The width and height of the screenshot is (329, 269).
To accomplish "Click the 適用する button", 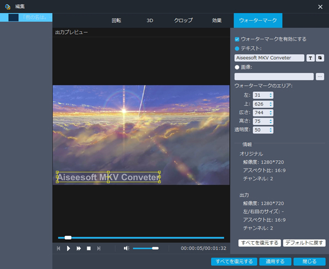I will pyautogui.click(x=275, y=261).
